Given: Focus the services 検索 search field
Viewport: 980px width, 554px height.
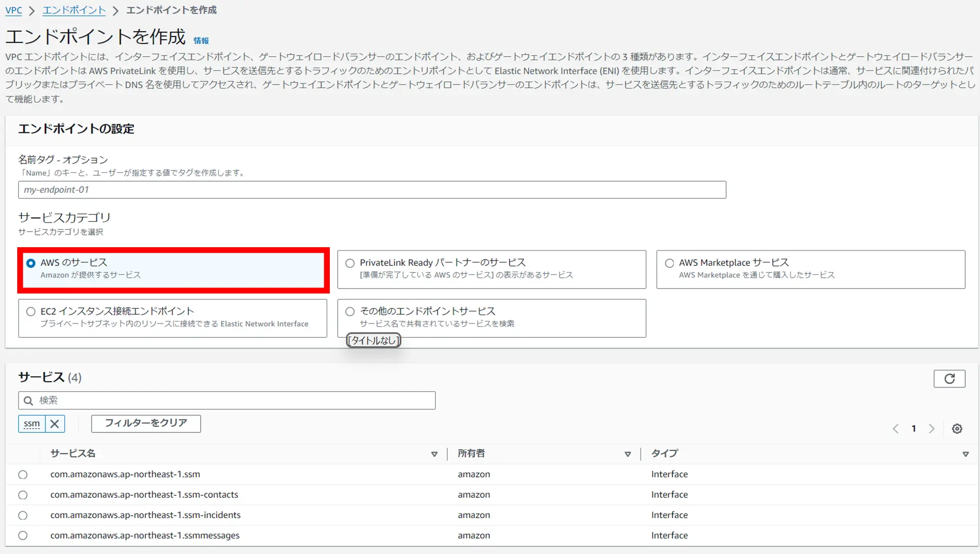Looking at the screenshot, I should point(227,400).
